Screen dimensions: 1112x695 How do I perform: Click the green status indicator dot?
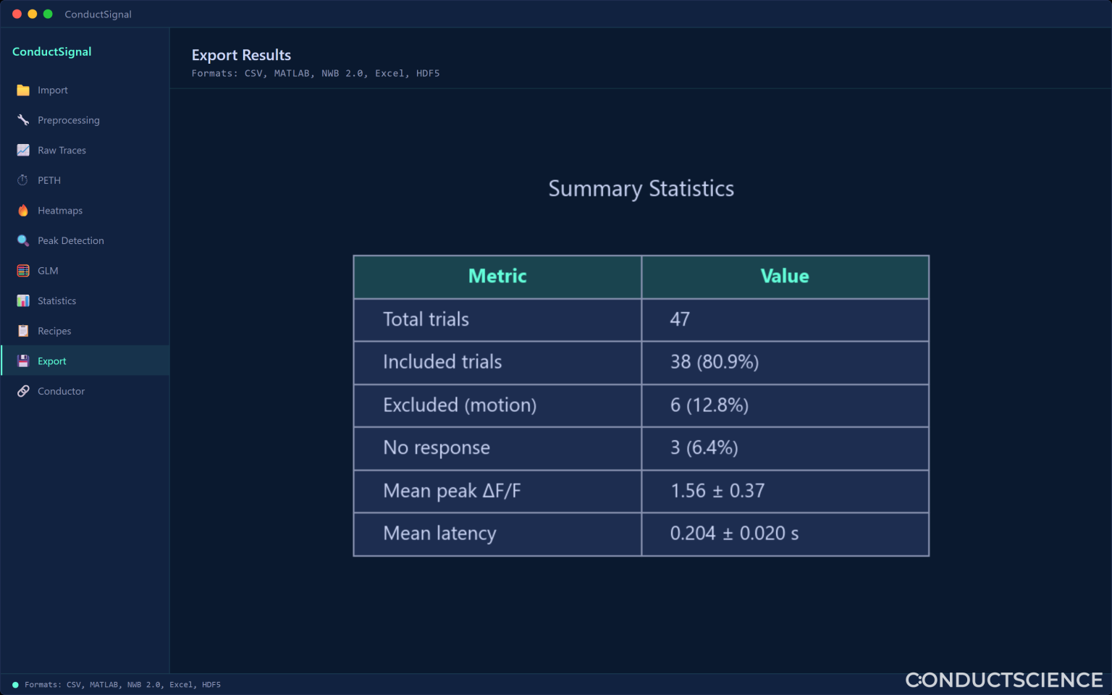pyautogui.click(x=15, y=685)
